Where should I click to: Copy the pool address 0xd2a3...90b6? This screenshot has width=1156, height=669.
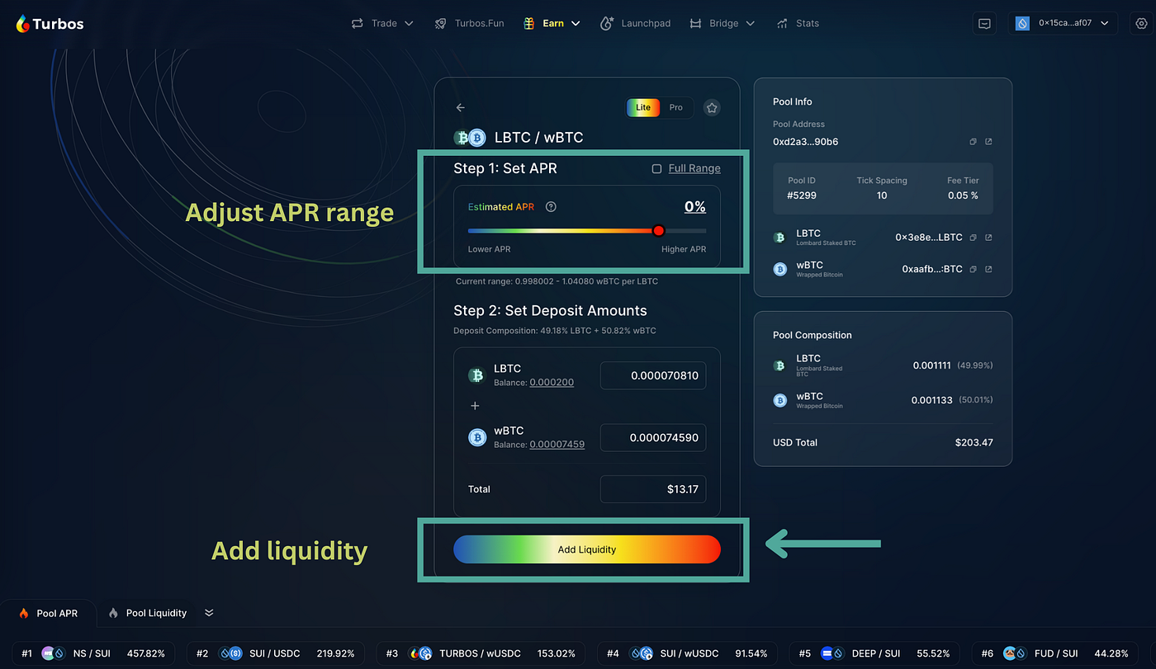[973, 142]
